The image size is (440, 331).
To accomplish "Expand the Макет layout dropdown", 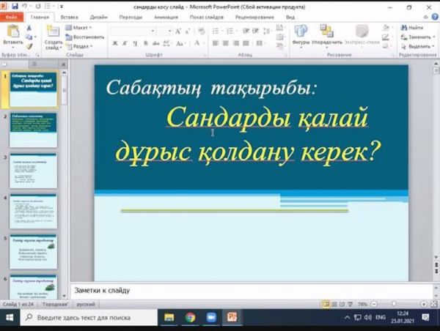I will [x=81, y=28].
